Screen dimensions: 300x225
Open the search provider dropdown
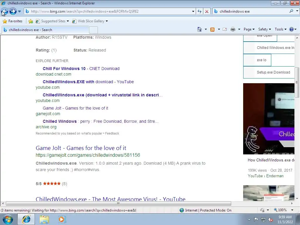[297, 11]
